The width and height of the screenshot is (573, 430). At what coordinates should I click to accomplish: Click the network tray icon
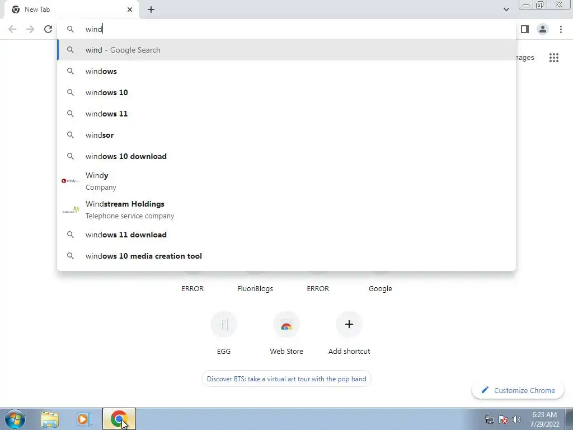489,419
